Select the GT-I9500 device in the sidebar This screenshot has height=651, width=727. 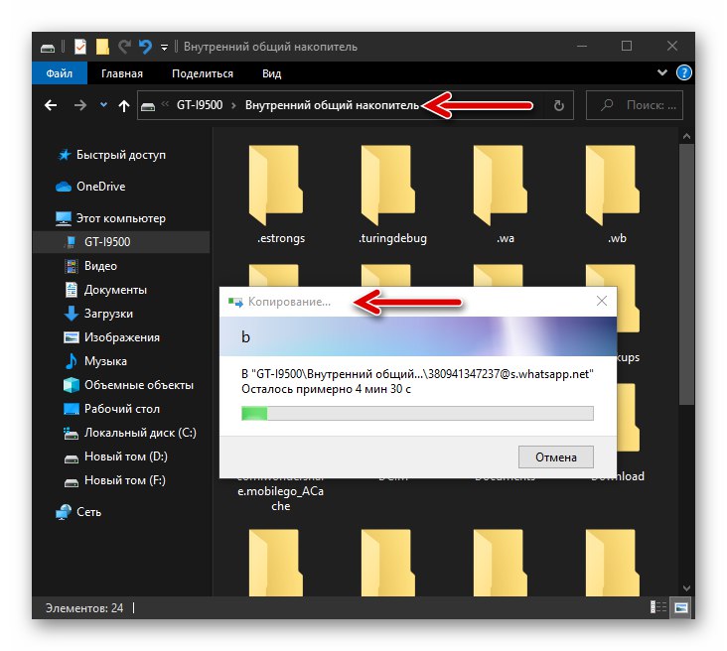point(106,242)
